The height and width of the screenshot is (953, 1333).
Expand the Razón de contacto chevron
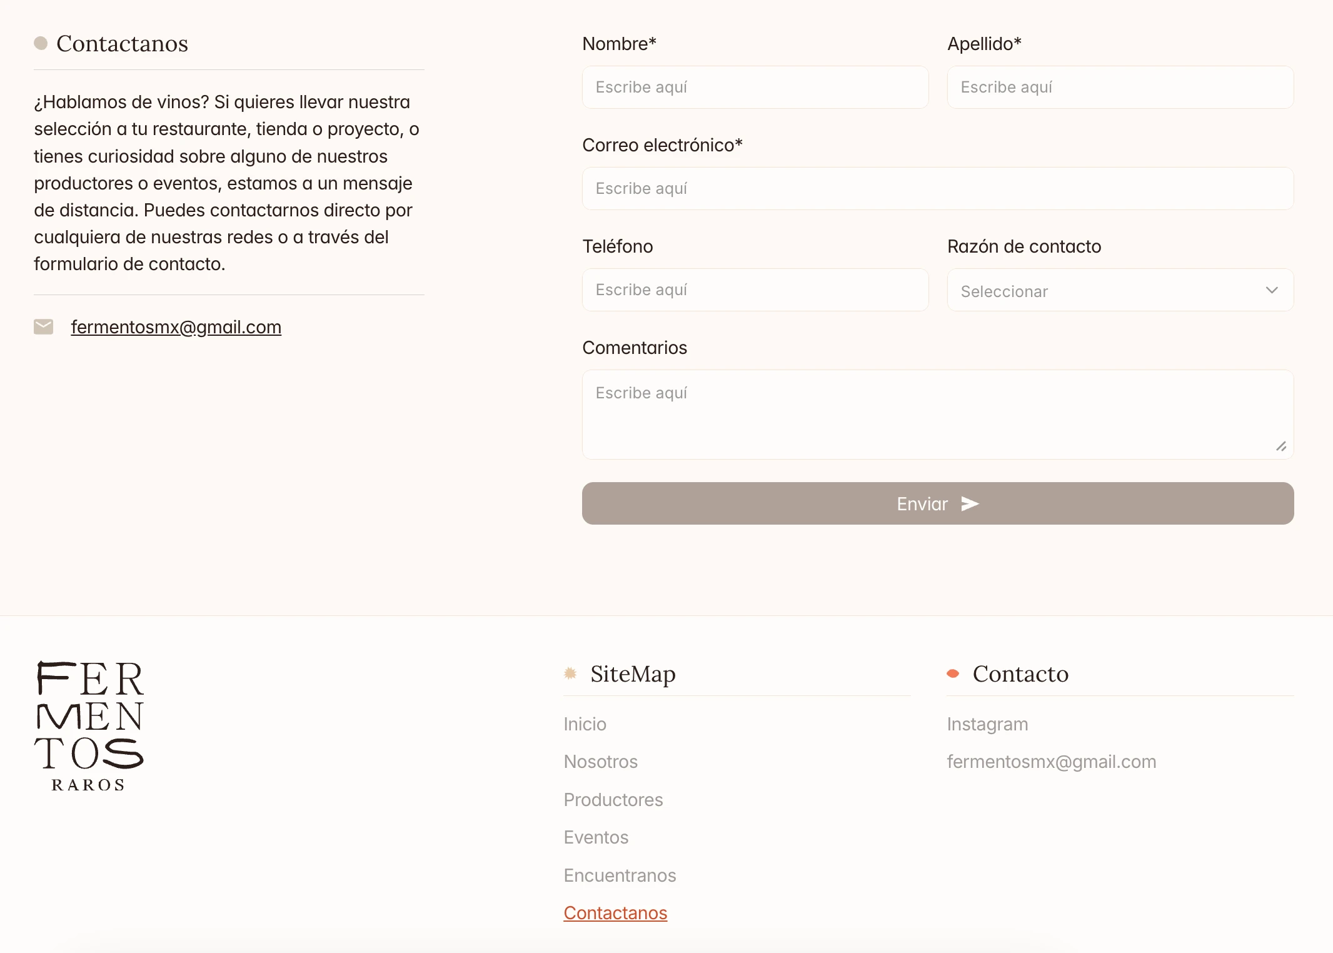[x=1272, y=290]
